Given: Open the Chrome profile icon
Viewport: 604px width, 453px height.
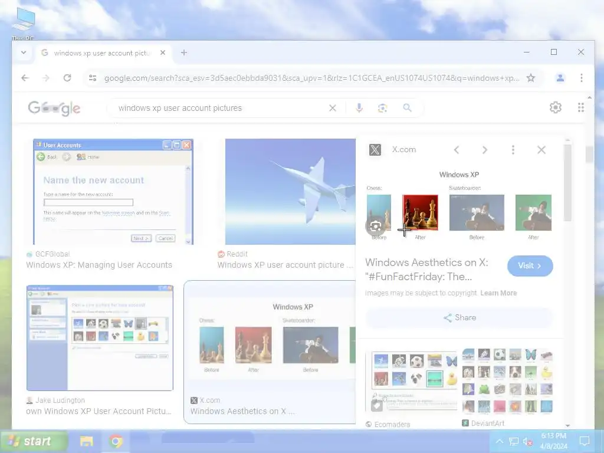Looking at the screenshot, I should click(560, 78).
